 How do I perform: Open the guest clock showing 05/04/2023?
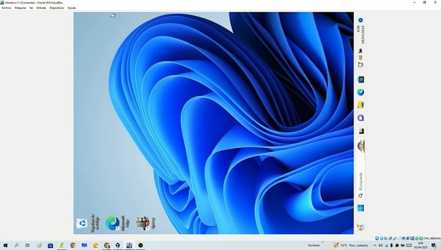[x=361, y=34]
